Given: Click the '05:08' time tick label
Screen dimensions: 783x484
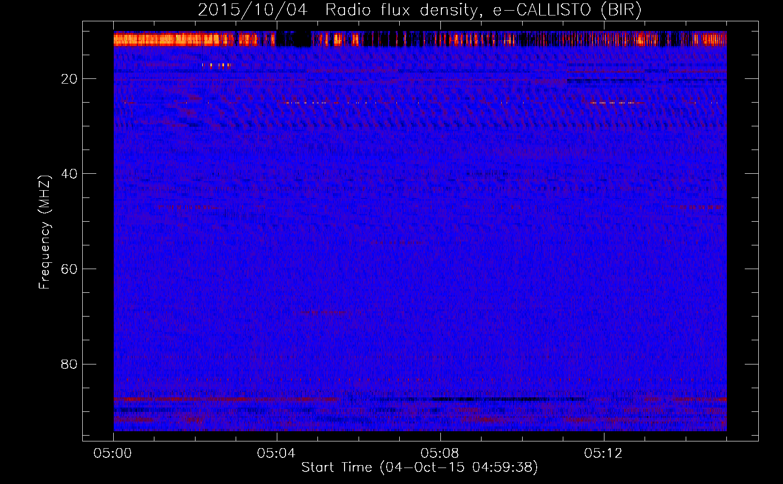Looking at the screenshot, I should click(x=440, y=454).
